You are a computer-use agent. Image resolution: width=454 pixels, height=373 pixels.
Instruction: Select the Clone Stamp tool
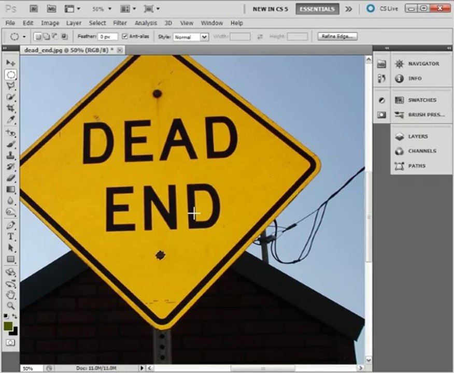coord(11,155)
